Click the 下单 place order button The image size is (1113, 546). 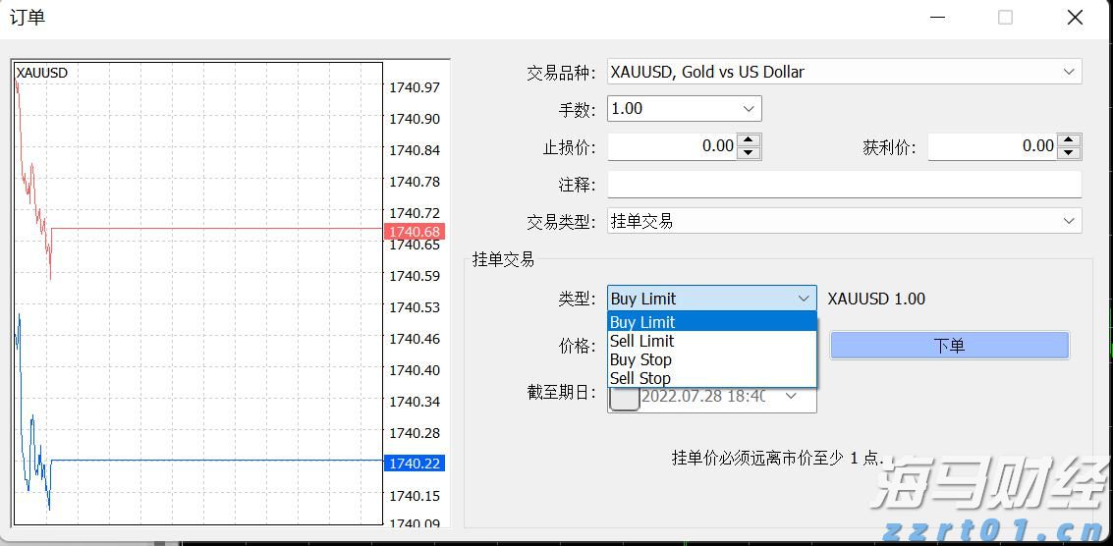point(949,346)
